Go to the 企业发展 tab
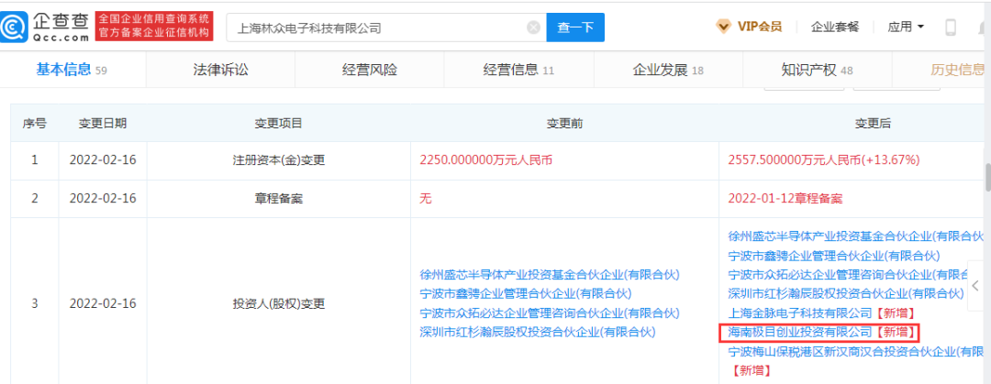 [660, 70]
